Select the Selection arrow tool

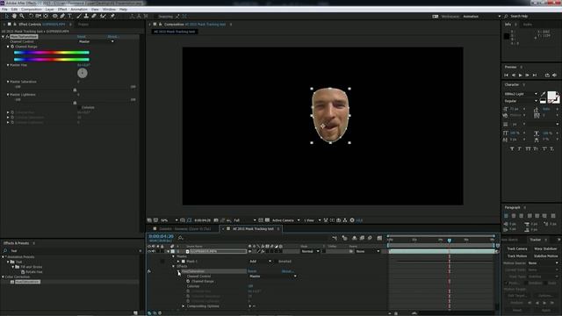[x=6, y=16]
